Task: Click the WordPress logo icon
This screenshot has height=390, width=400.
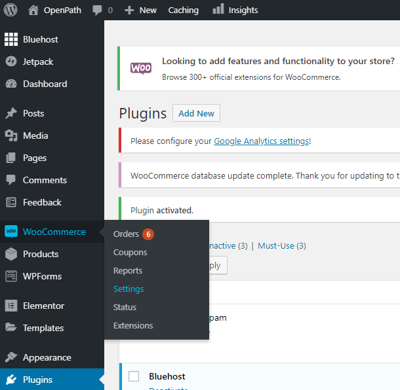Action: point(10,10)
